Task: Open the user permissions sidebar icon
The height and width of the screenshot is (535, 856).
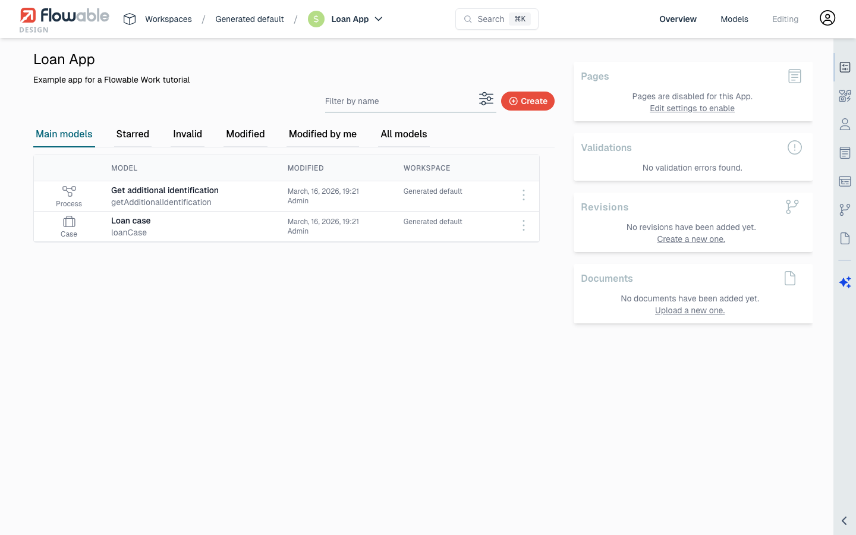Action: (x=845, y=124)
